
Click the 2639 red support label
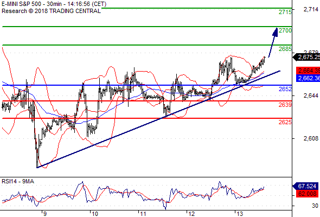tap(285, 105)
